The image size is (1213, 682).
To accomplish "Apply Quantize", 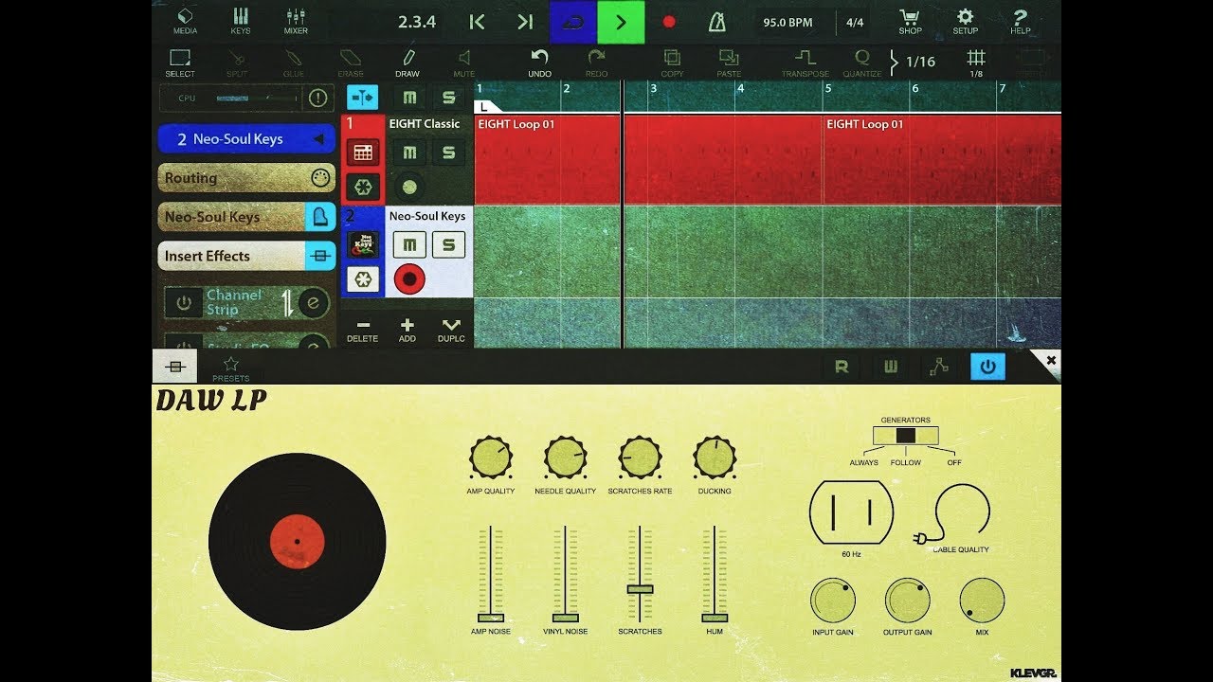I will [862, 63].
